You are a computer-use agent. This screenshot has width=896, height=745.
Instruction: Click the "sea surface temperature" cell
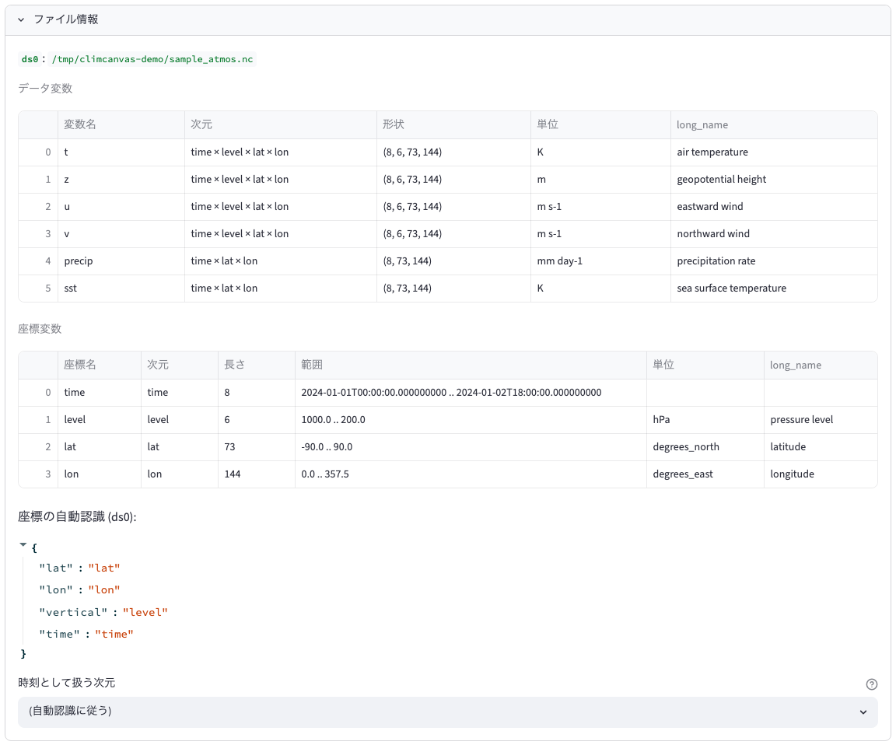(774, 289)
